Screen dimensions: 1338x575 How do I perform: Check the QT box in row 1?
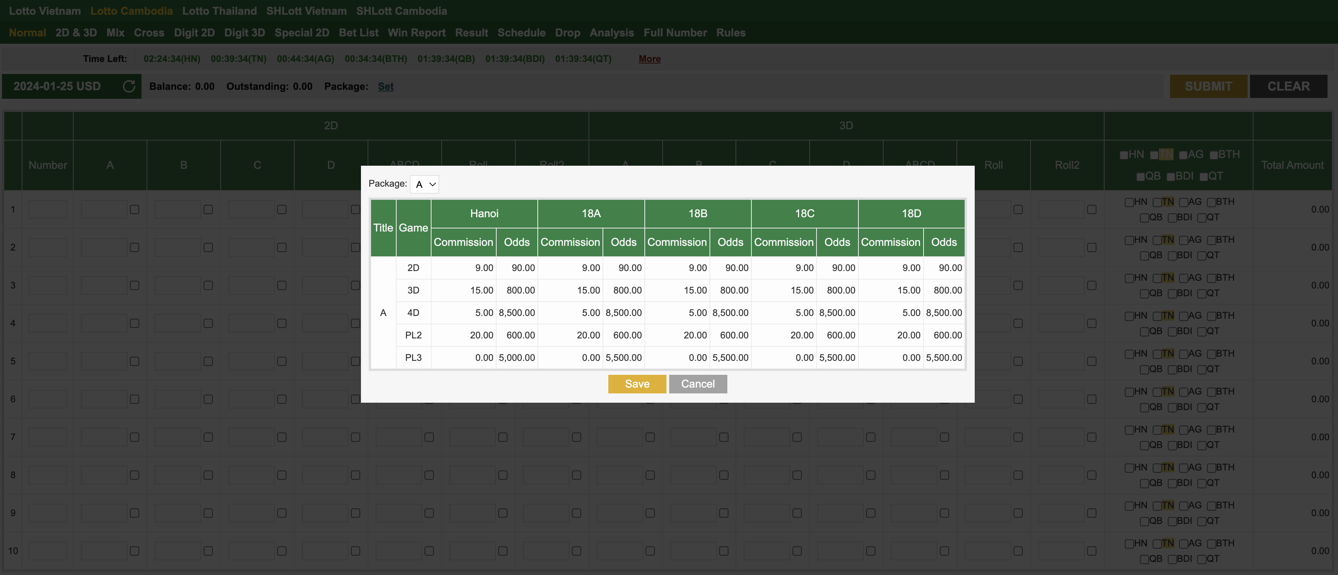tap(1202, 218)
